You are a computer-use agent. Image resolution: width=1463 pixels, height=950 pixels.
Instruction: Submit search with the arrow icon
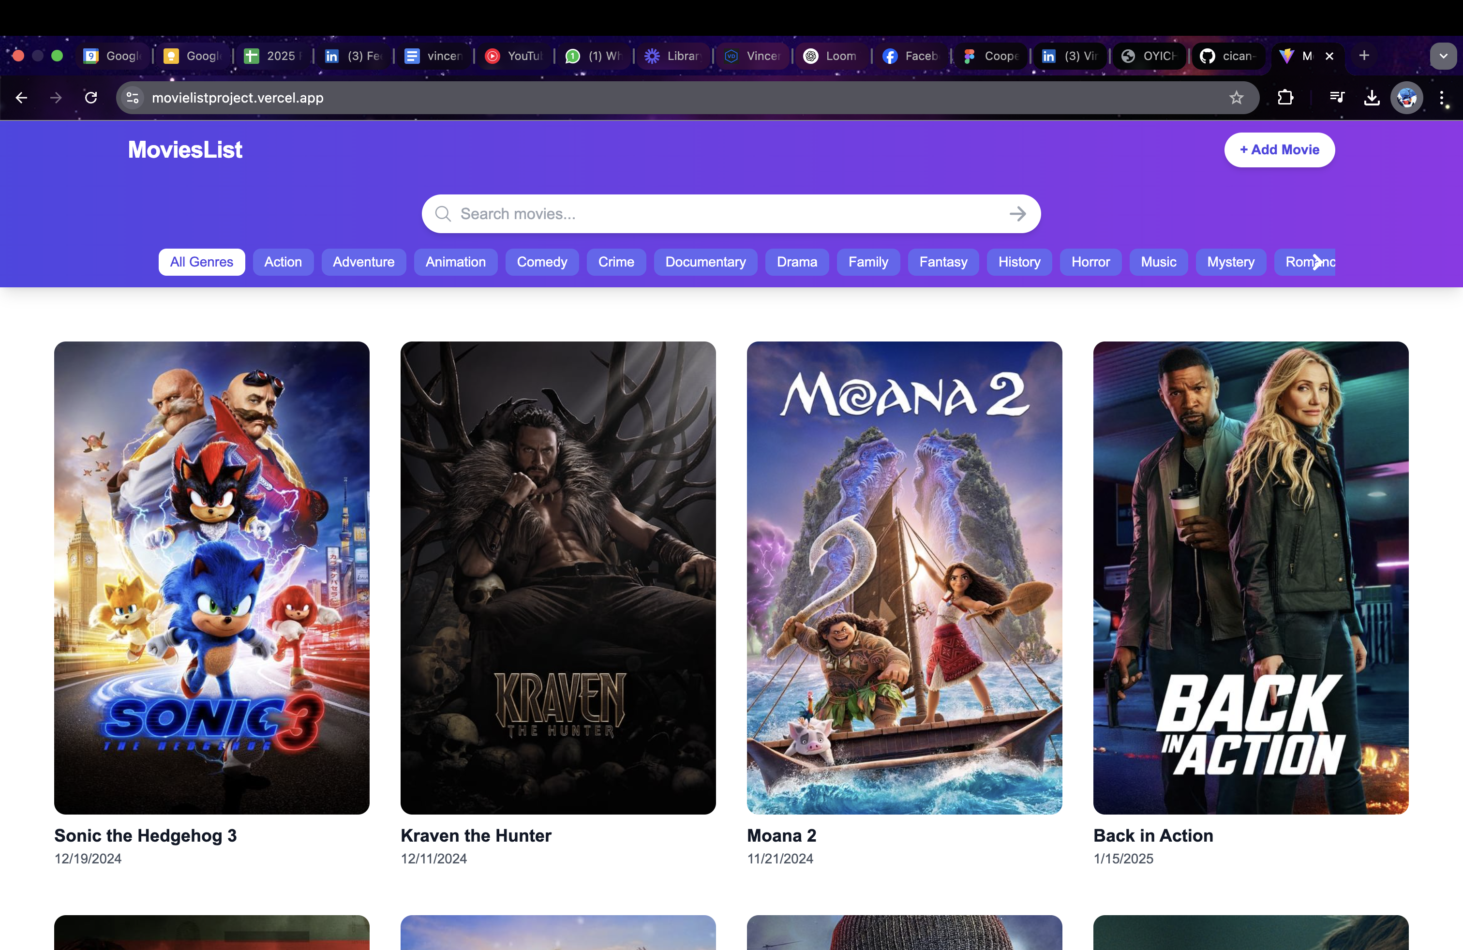tap(1018, 214)
